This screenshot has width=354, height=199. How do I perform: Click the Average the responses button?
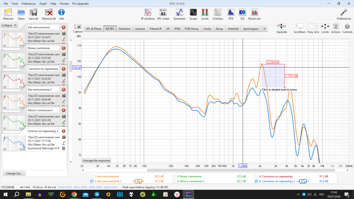(x=97, y=161)
